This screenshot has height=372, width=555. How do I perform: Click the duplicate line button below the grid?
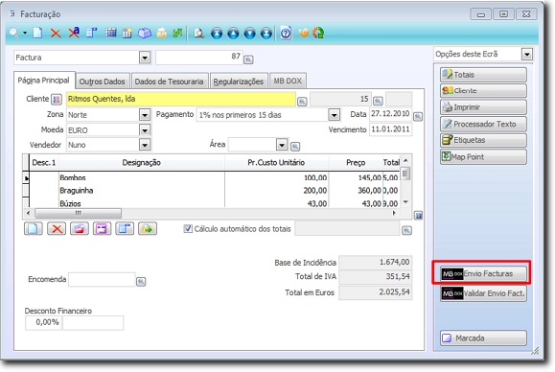click(125, 228)
